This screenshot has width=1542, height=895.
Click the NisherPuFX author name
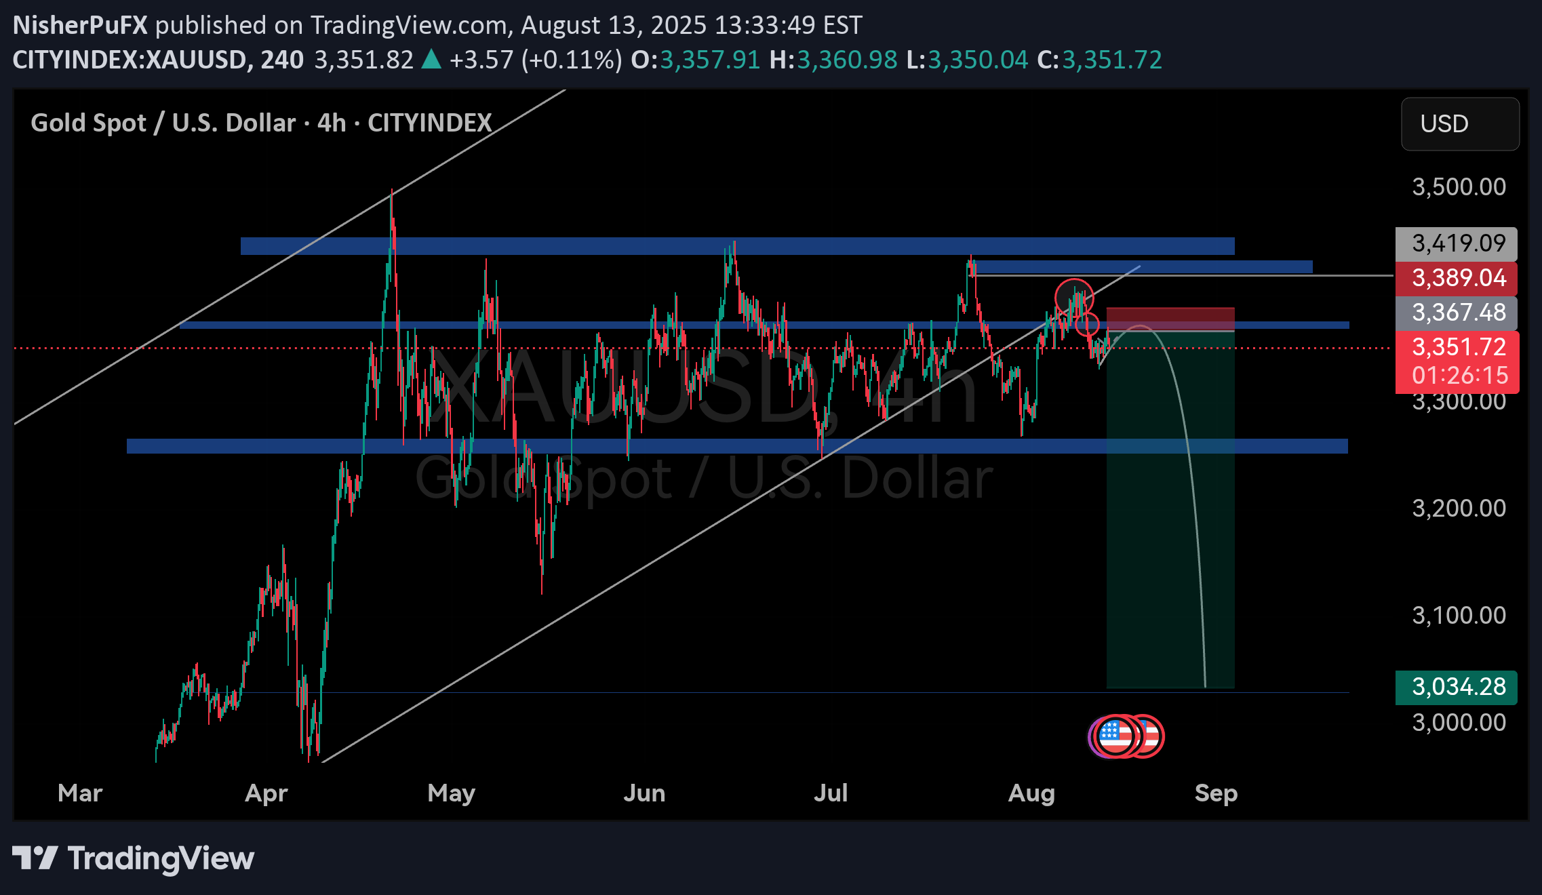pyautogui.click(x=80, y=25)
